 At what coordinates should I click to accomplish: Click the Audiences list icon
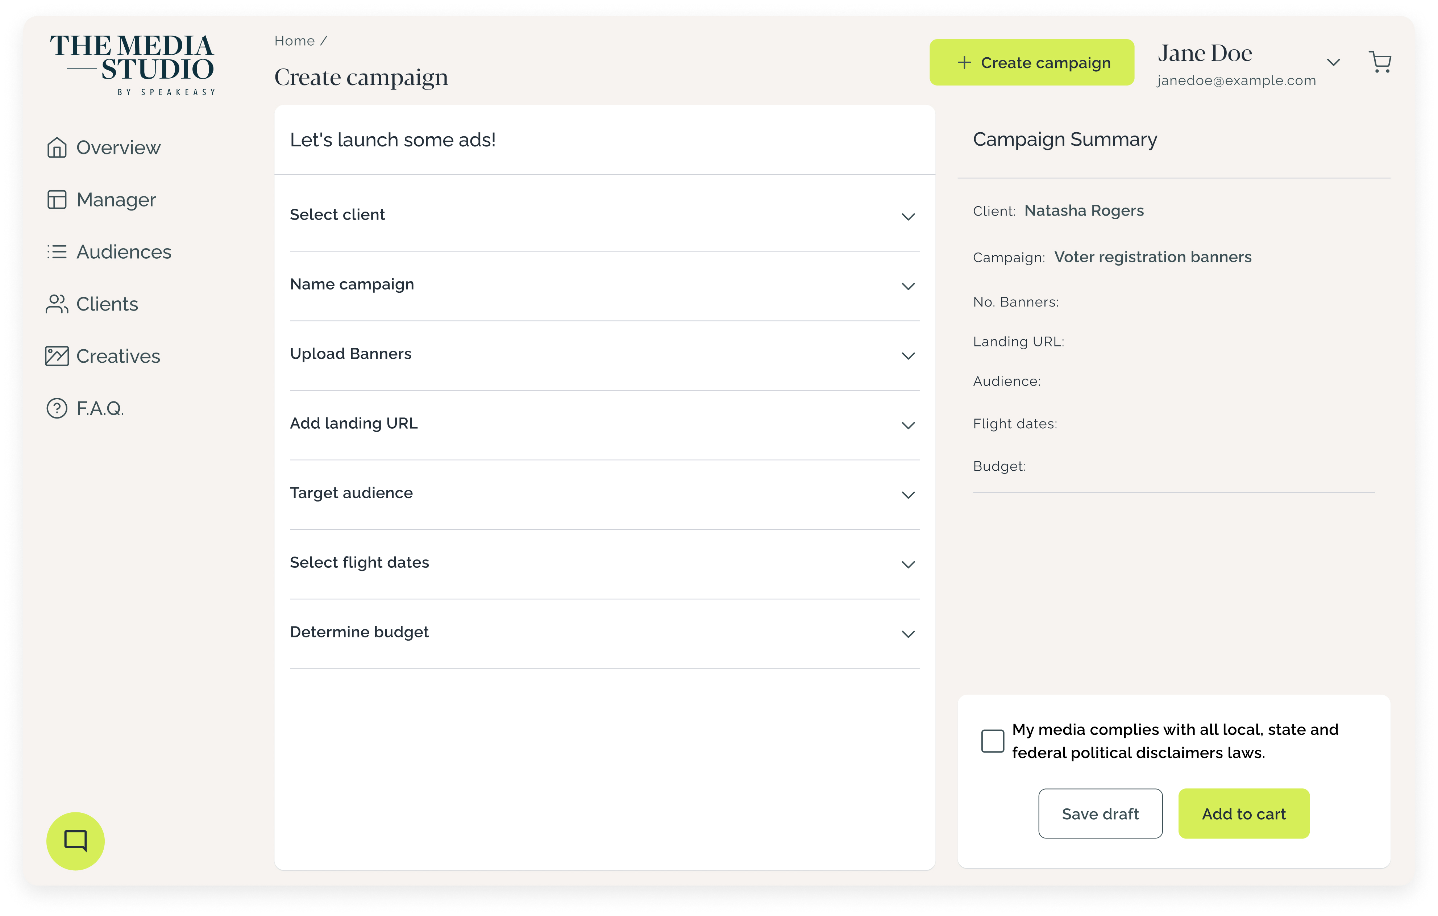pos(57,252)
